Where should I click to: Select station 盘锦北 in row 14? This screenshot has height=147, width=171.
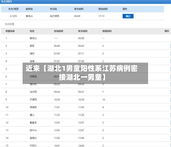(33, 138)
